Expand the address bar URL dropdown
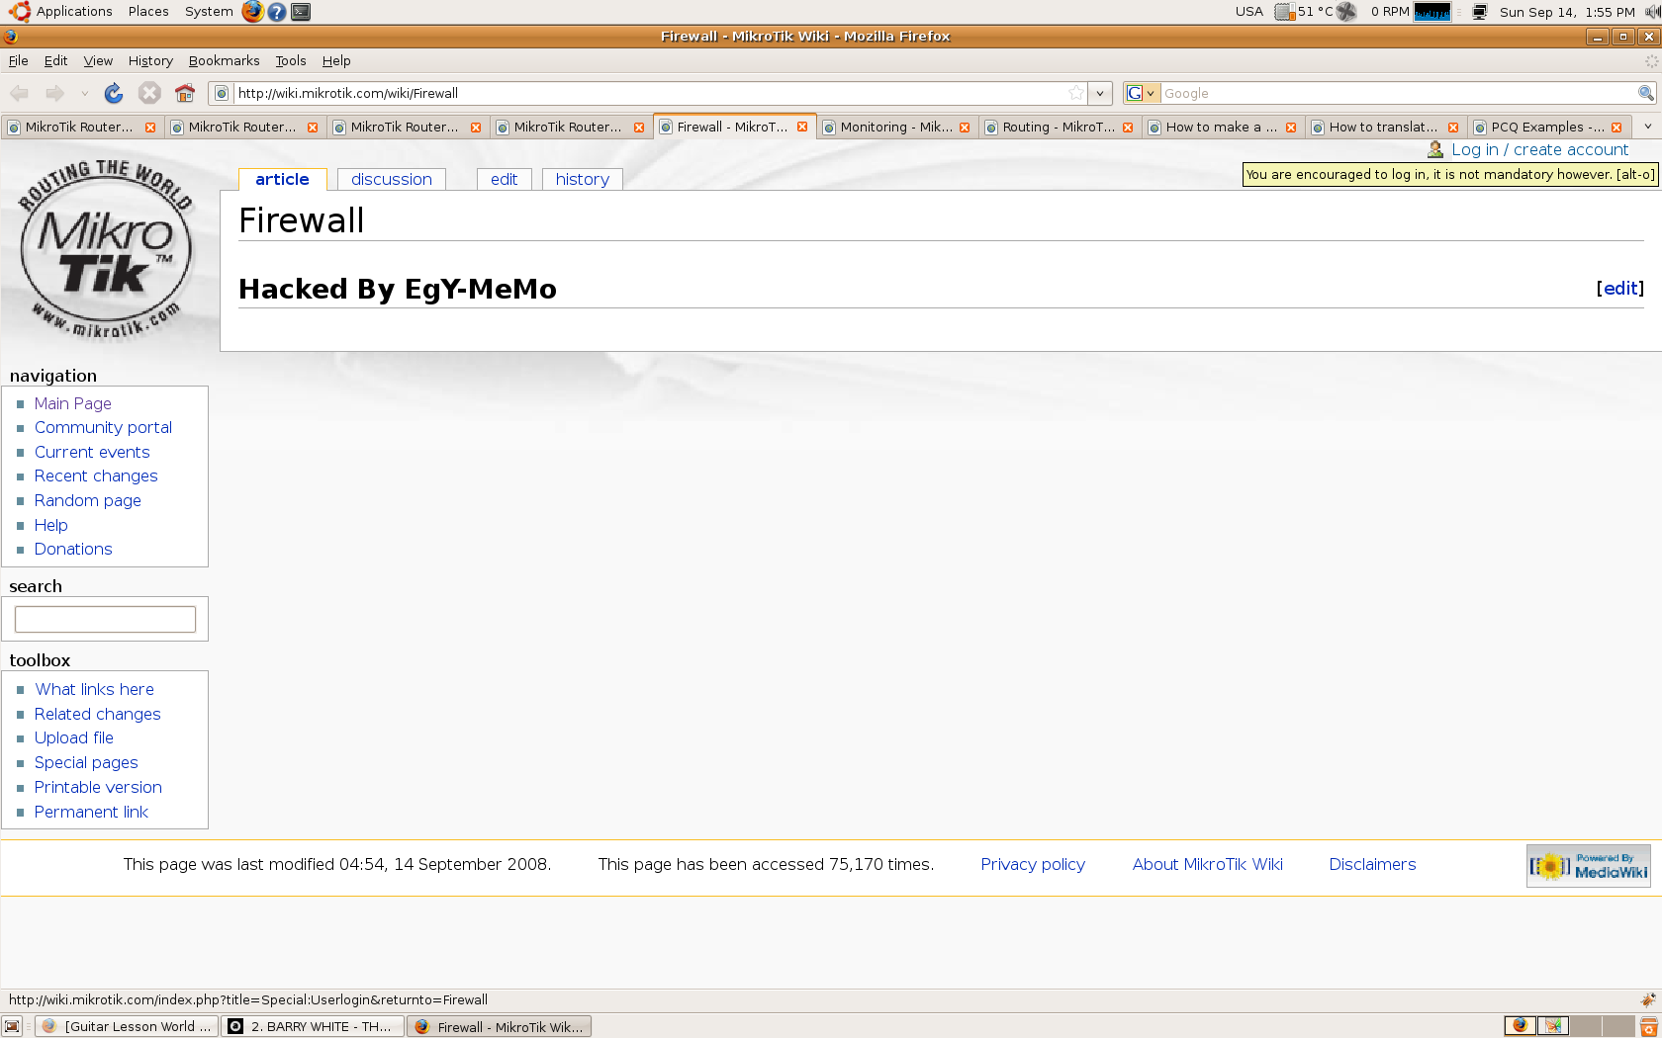1662x1038 pixels. (x=1100, y=93)
